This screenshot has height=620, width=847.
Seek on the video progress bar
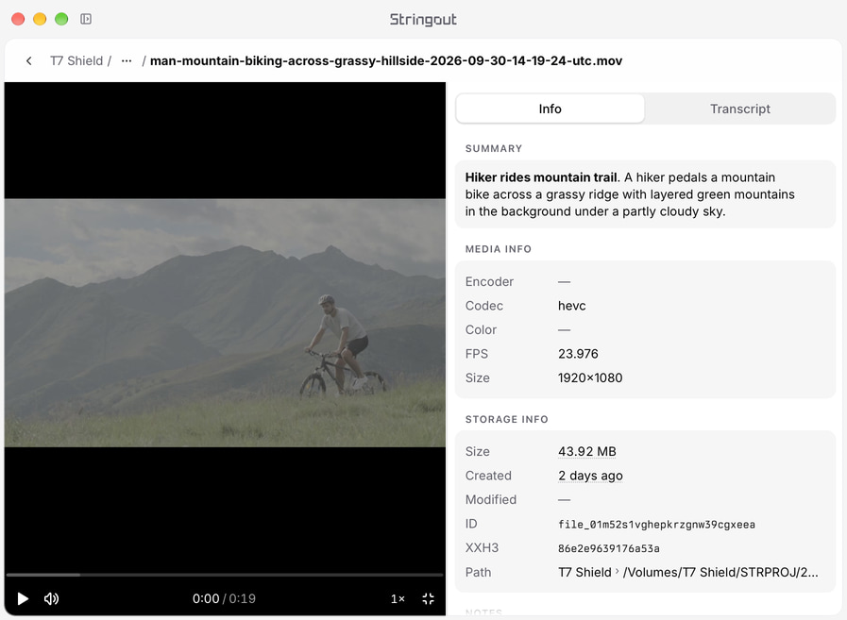pos(225,575)
